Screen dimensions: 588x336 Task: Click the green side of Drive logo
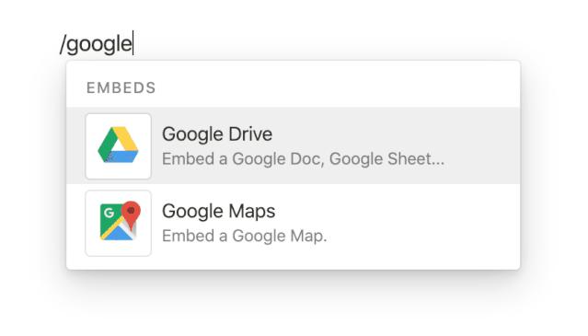(x=105, y=145)
